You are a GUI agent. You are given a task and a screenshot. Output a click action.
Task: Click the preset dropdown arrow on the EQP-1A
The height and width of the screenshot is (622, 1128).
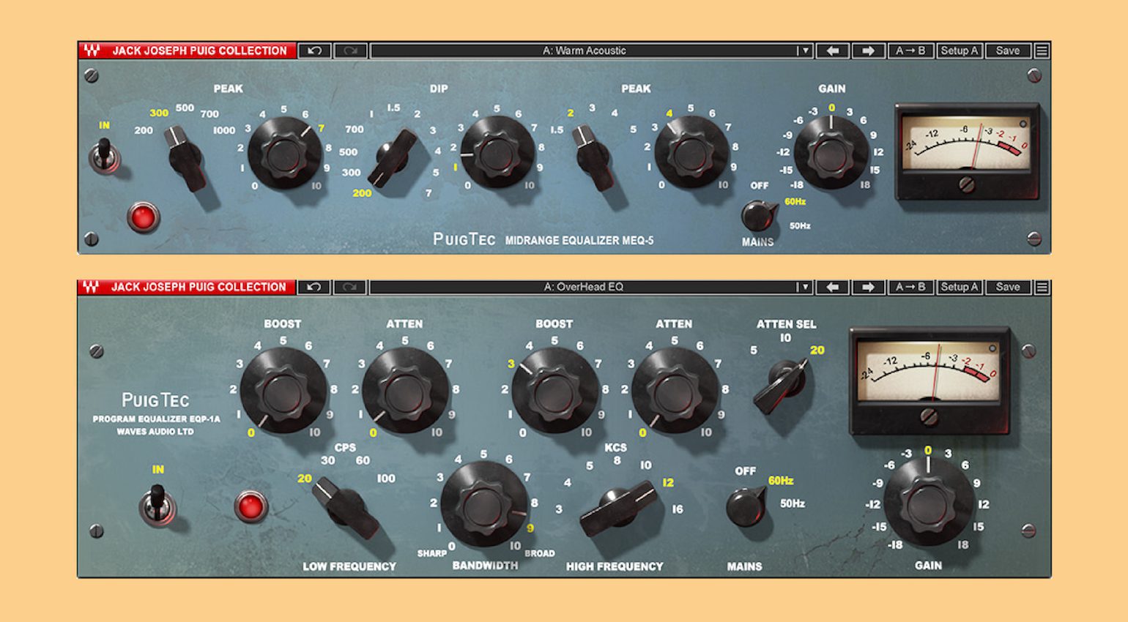[x=805, y=287]
